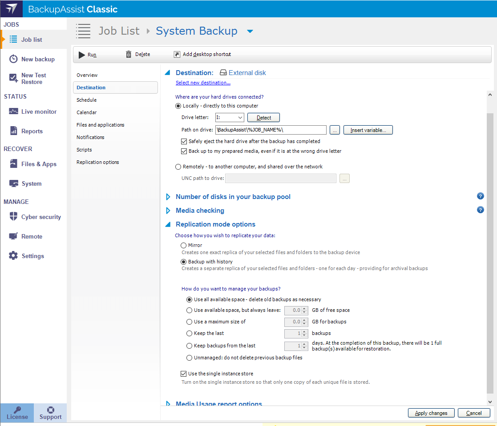Click the Add desktop shortcut icon
497x426 pixels.
177,54
